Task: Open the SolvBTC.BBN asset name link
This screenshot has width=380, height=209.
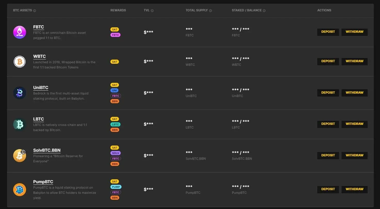Action: pyautogui.click(x=47, y=150)
